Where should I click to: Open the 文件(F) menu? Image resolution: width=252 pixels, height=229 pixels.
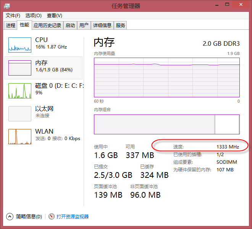pyautogui.click(x=13, y=16)
